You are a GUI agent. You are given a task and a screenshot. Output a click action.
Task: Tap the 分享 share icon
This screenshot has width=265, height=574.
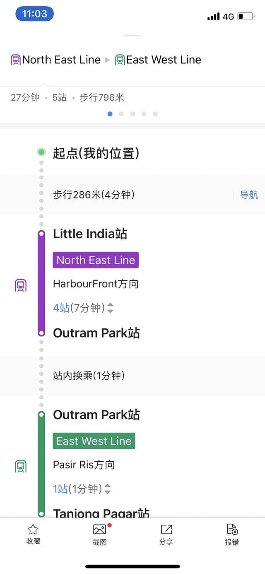(166, 530)
